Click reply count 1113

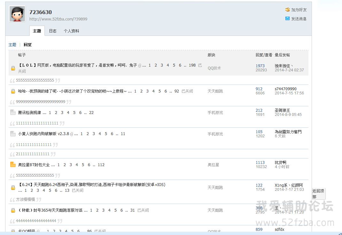coord(260,163)
